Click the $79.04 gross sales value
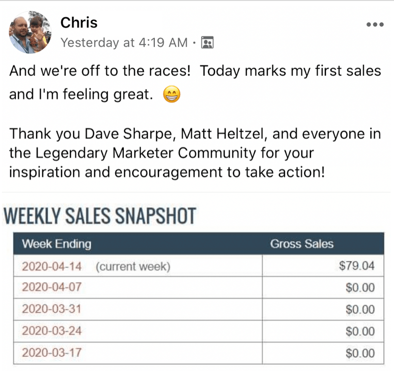The image size is (394, 371). pos(357,266)
